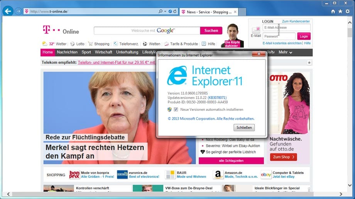Click the Schließen button
This screenshot has height=199, width=355.
[x=244, y=127]
